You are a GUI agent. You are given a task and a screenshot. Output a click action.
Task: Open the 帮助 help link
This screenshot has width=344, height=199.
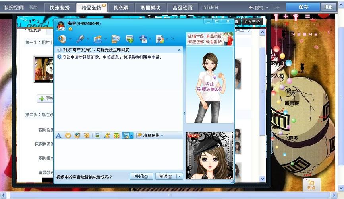pyautogui.click(x=33, y=7)
